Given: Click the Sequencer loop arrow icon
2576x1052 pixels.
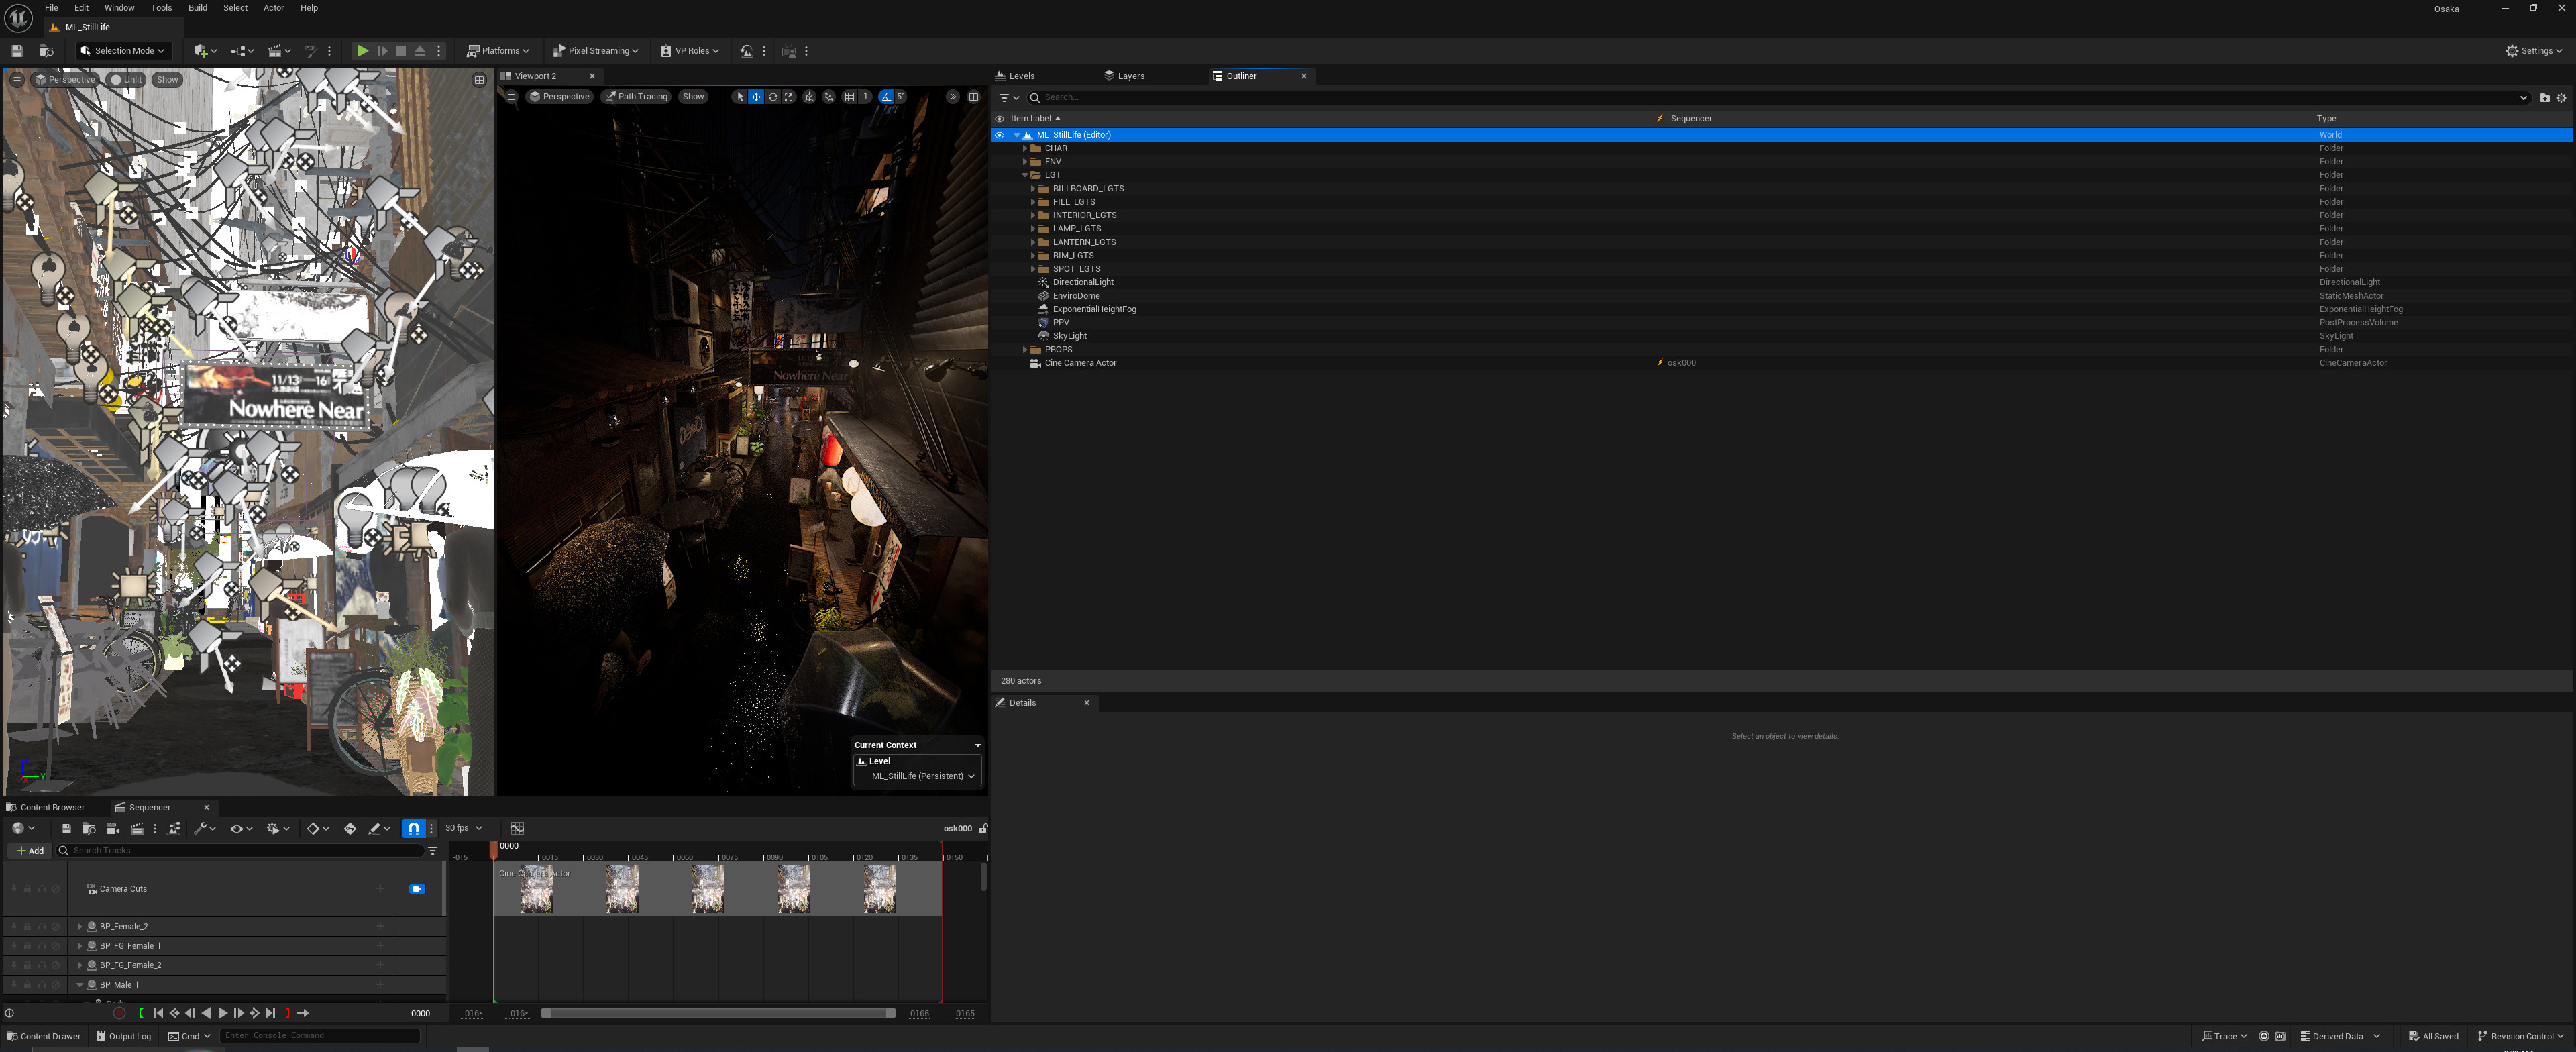Looking at the screenshot, I should point(303,1013).
